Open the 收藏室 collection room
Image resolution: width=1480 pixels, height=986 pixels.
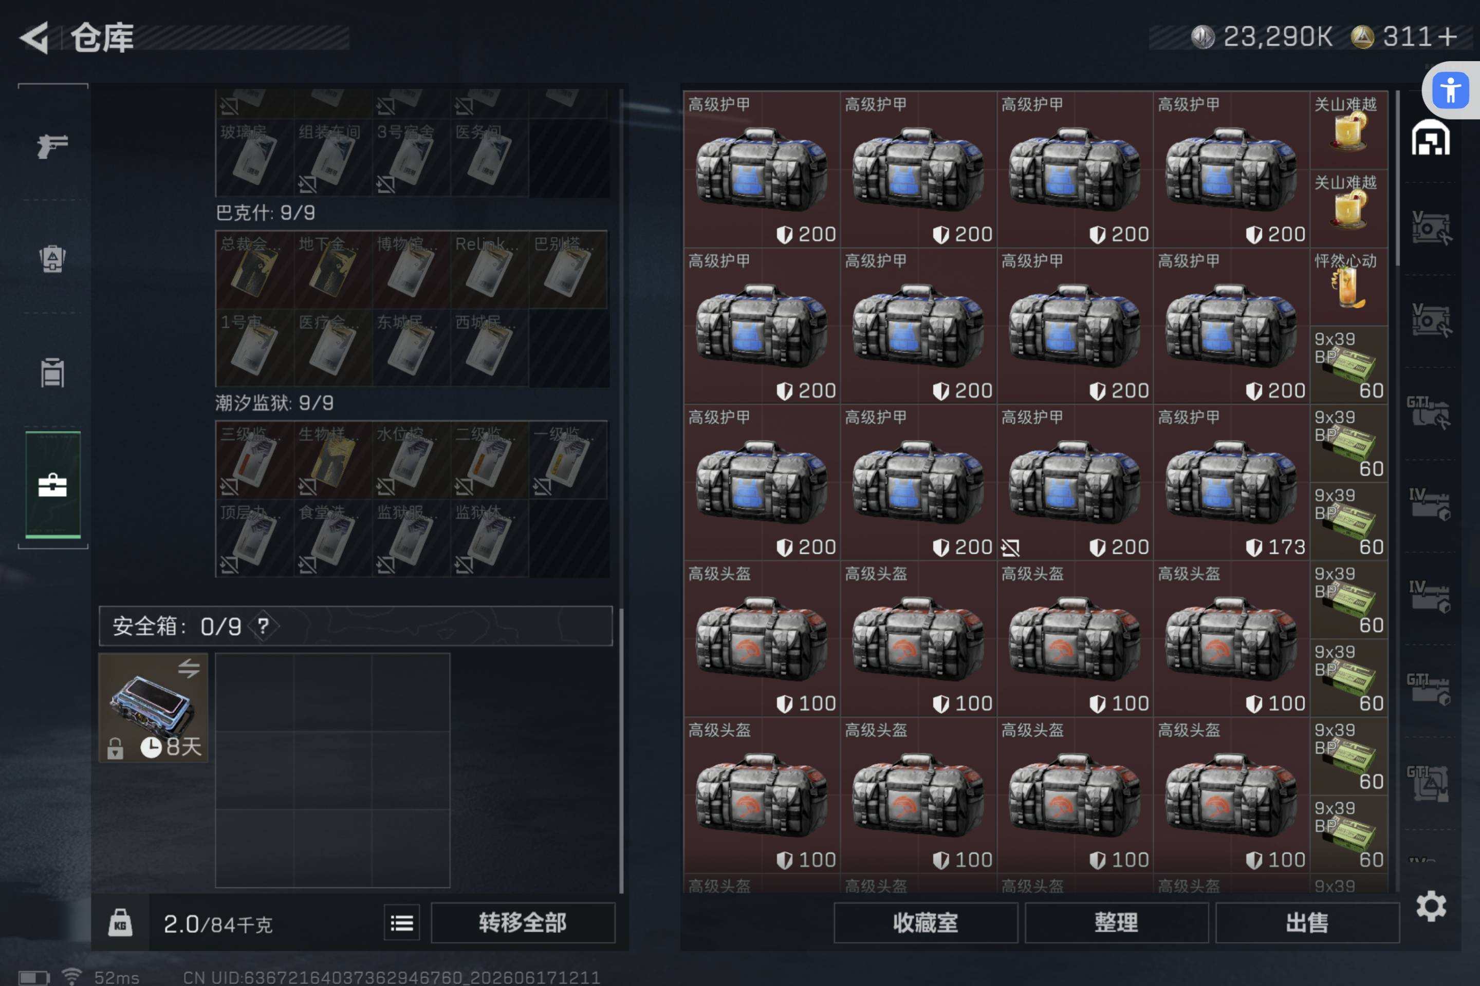(926, 922)
